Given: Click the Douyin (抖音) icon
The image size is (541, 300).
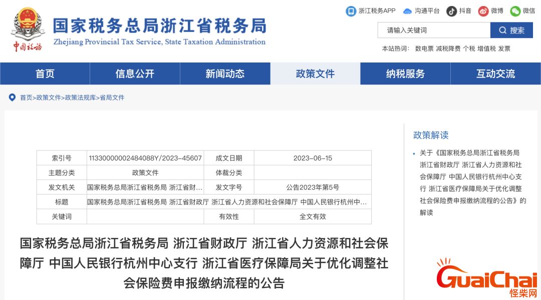Looking at the screenshot, I should (452, 11).
